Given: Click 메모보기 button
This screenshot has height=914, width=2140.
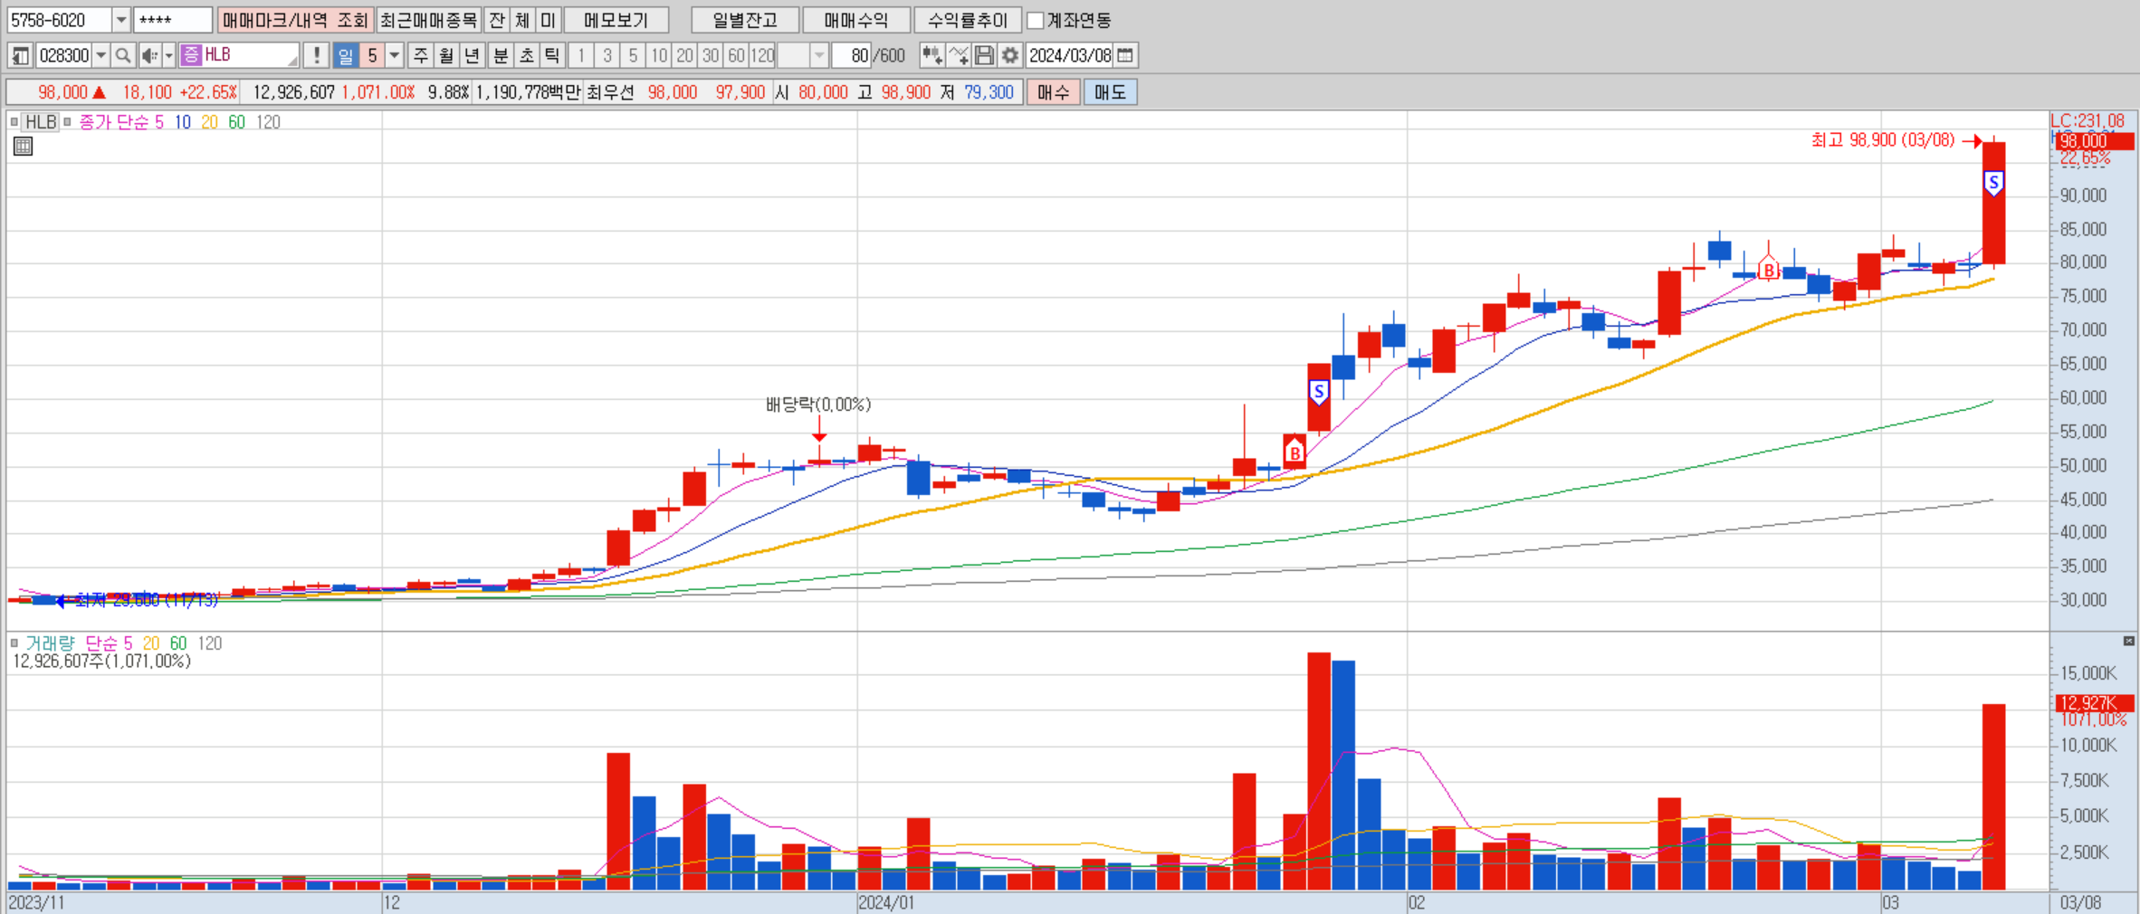Looking at the screenshot, I should tap(616, 20).
